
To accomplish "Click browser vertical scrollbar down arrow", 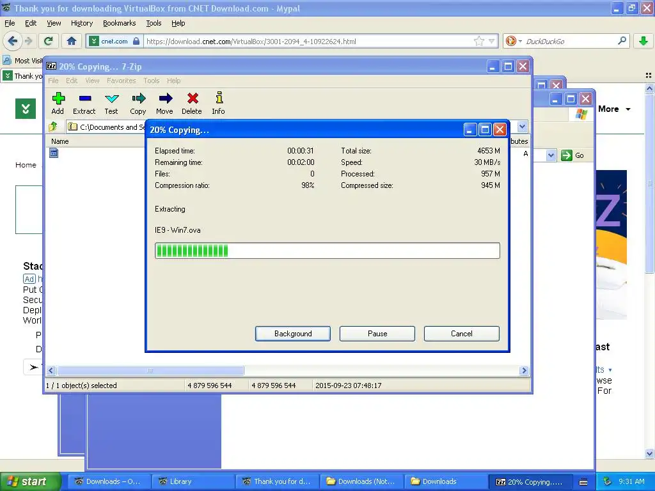I will tap(649, 453).
